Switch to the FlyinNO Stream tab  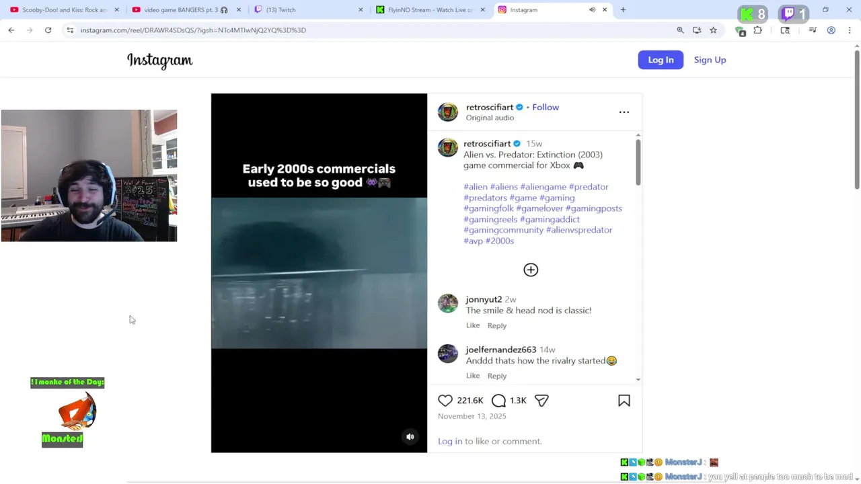431,9
